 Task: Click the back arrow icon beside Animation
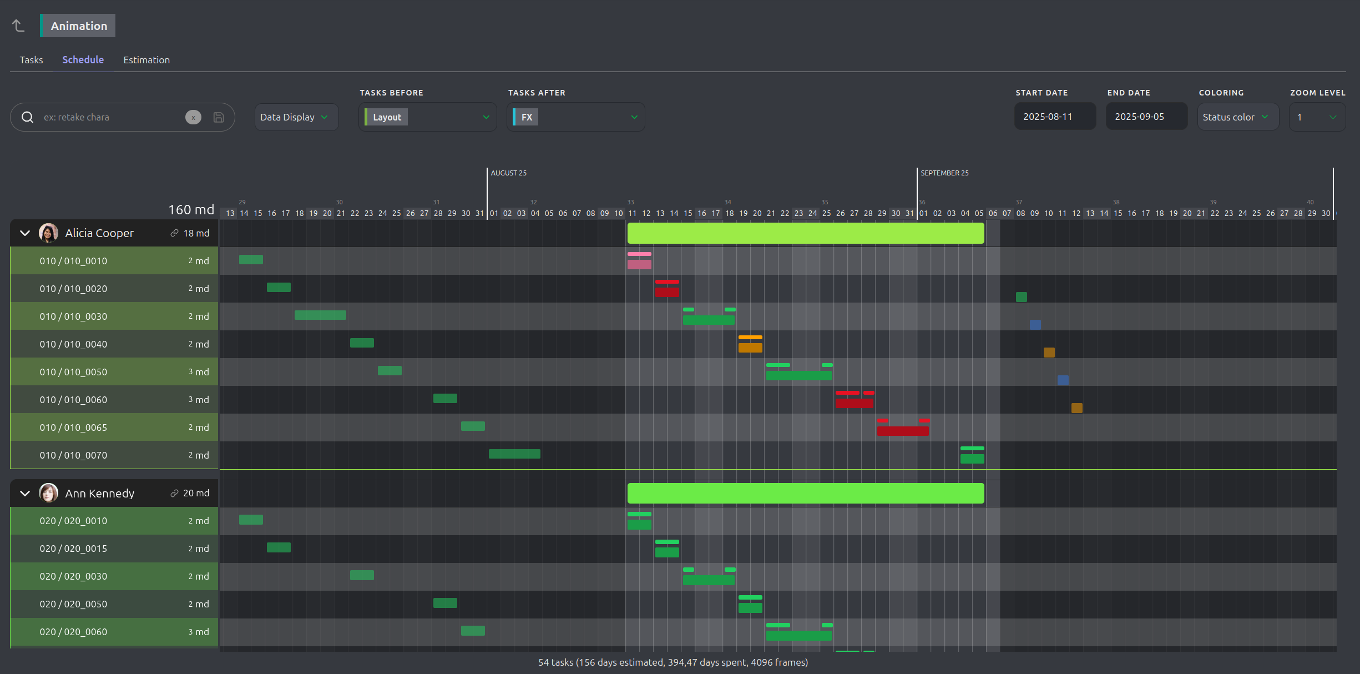pos(18,26)
